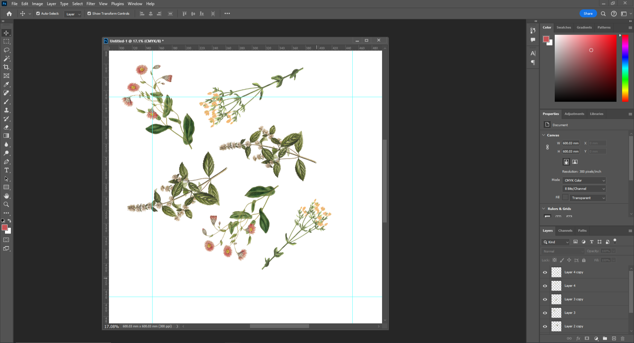Click the Home icon in options bar
Screen dimensions: 634x343
pos(9,14)
